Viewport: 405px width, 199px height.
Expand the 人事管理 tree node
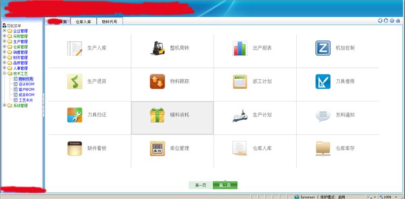tap(5, 68)
